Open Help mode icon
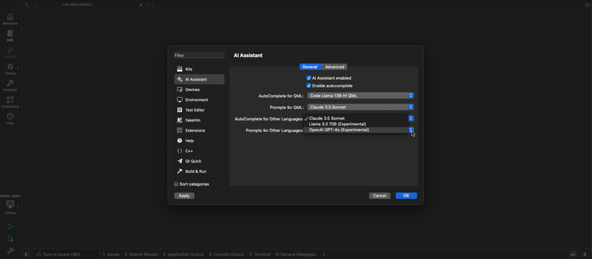 click(10, 119)
